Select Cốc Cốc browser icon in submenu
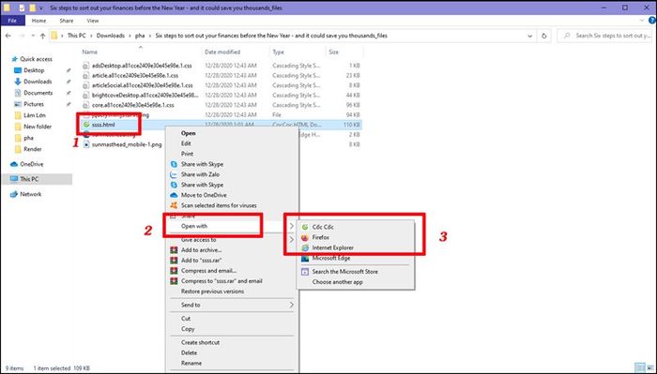Screen dimensions: 657x374 [x=305, y=227]
